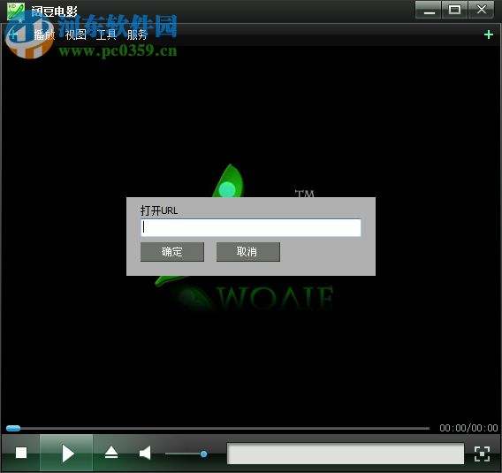The image size is (502, 473).
Task: Click the green plus icon
Action: [x=489, y=34]
